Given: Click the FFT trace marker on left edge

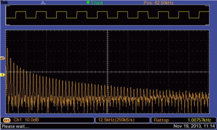Looking at the screenshot, I should (2, 58).
